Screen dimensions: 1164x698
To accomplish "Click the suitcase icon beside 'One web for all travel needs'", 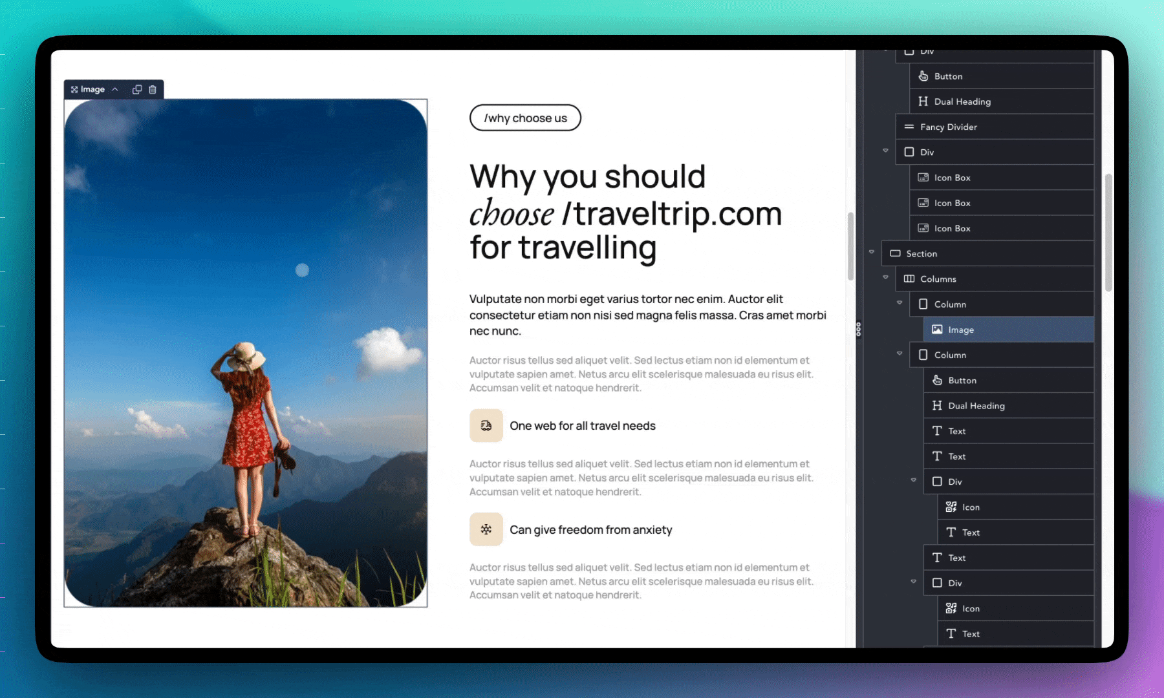I will [486, 426].
